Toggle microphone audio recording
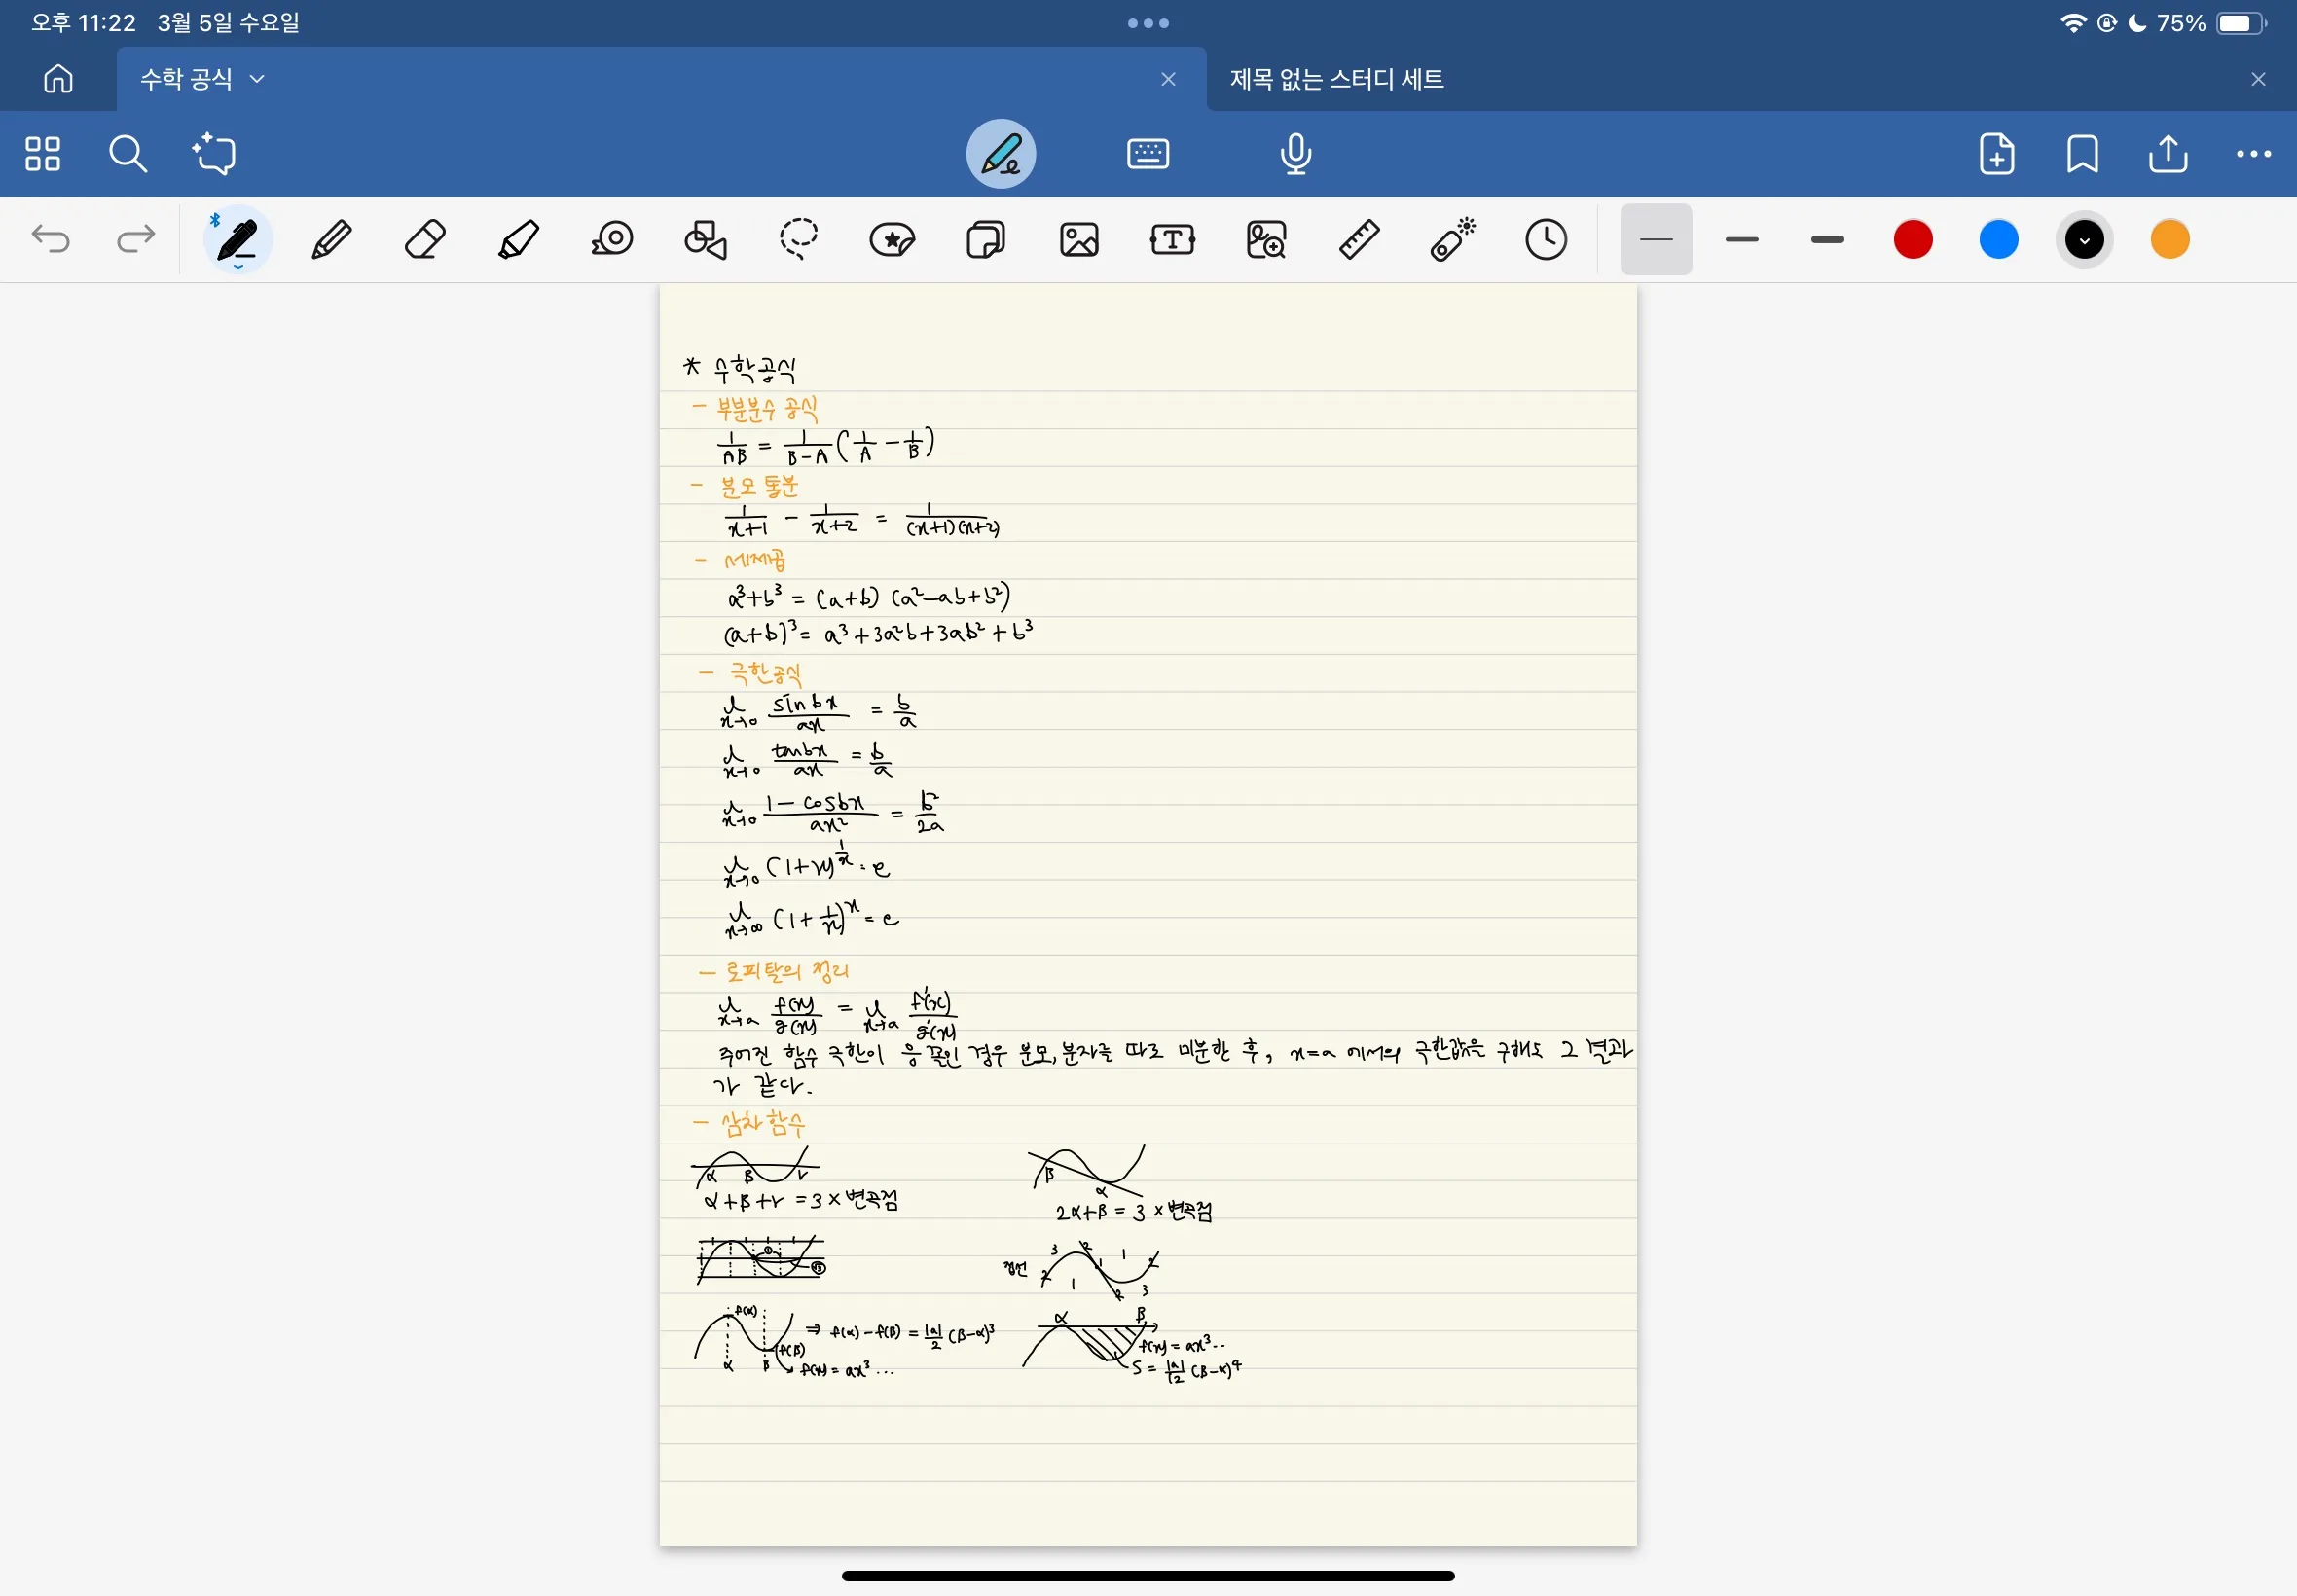2297x1596 pixels. [x=1295, y=154]
